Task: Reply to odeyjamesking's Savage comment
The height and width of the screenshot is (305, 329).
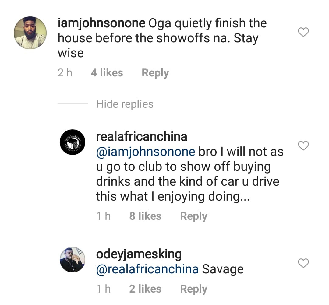Action: pyautogui.click(x=193, y=289)
